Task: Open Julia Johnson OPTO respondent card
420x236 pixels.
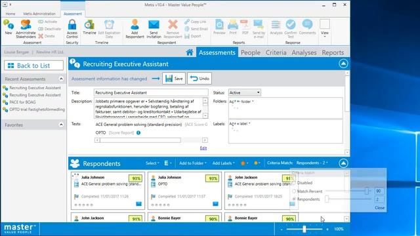Action: coord(184,191)
